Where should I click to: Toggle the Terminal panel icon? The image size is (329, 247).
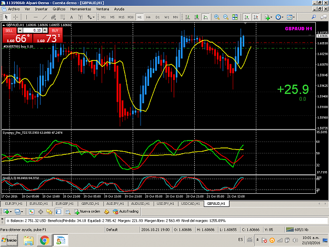[x=58, y=212]
